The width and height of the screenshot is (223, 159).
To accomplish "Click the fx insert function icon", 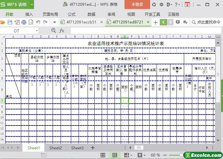I will pos(62,31).
